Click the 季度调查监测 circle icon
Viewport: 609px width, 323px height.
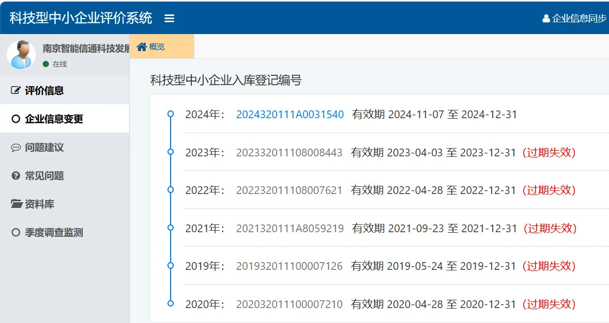(x=16, y=233)
